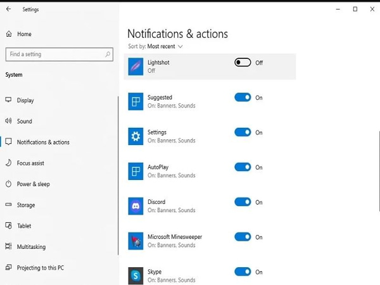Click the Discord app icon
The image size is (380, 285).
[136, 206]
